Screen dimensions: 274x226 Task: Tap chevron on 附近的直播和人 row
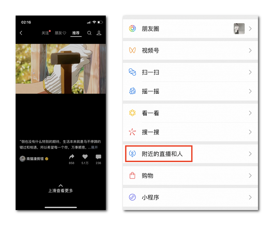(x=250, y=154)
